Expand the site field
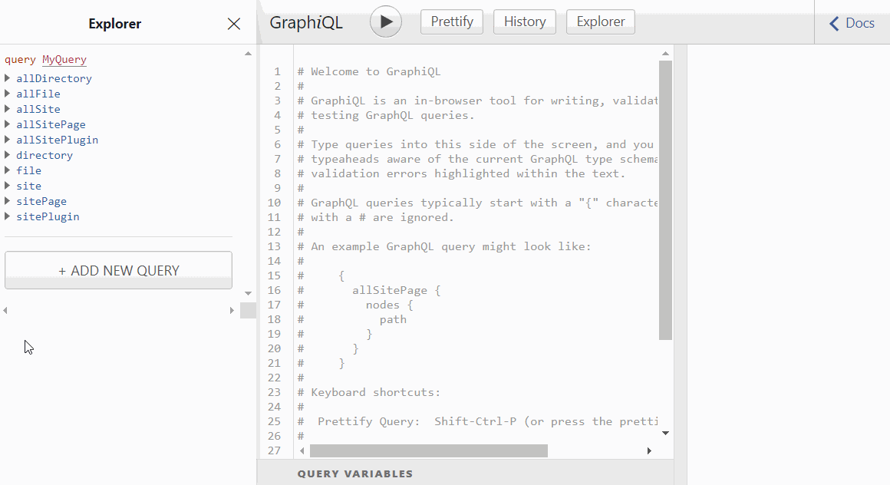890x485 pixels. coord(8,185)
